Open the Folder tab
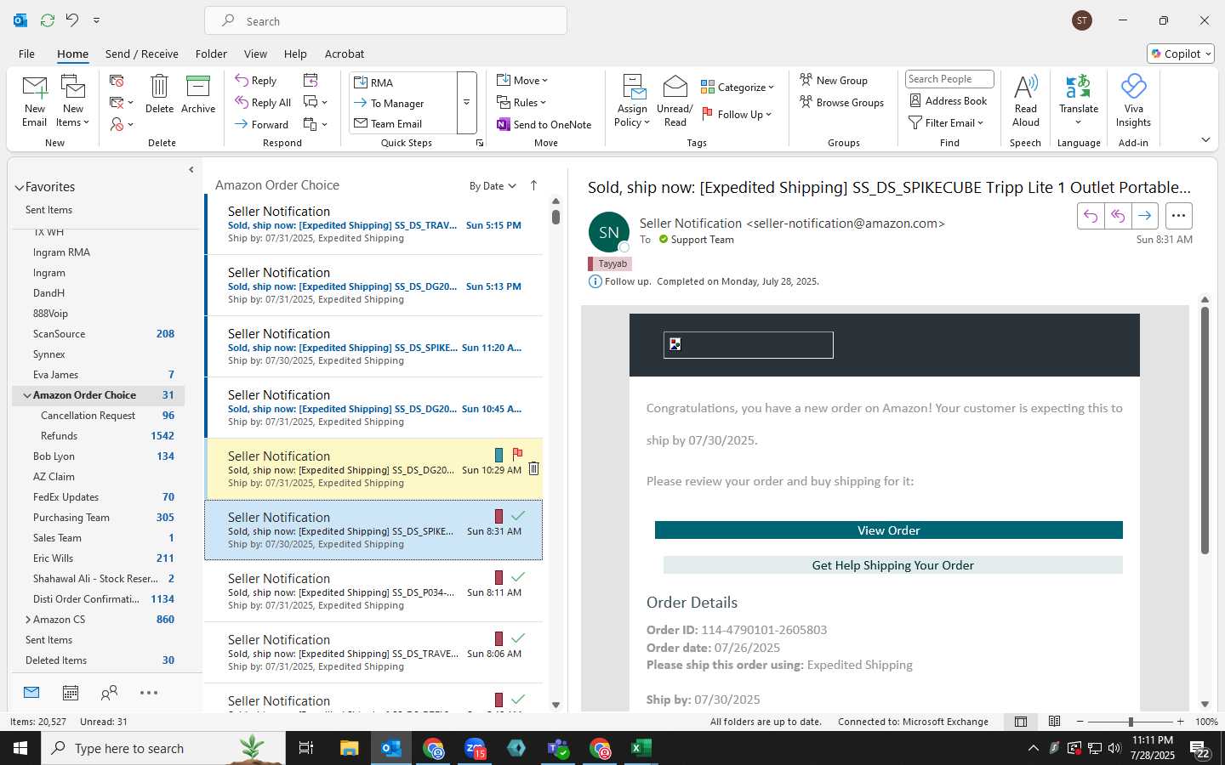Image resolution: width=1225 pixels, height=765 pixels. pos(211,54)
